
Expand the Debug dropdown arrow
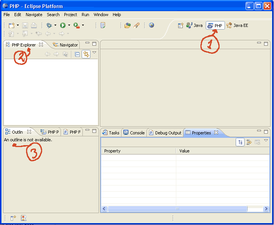click(56, 25)
